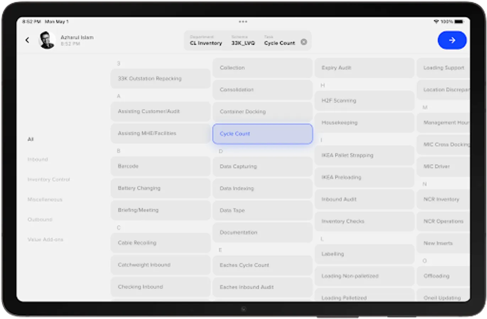Select the All category filter

pos(31,139)
